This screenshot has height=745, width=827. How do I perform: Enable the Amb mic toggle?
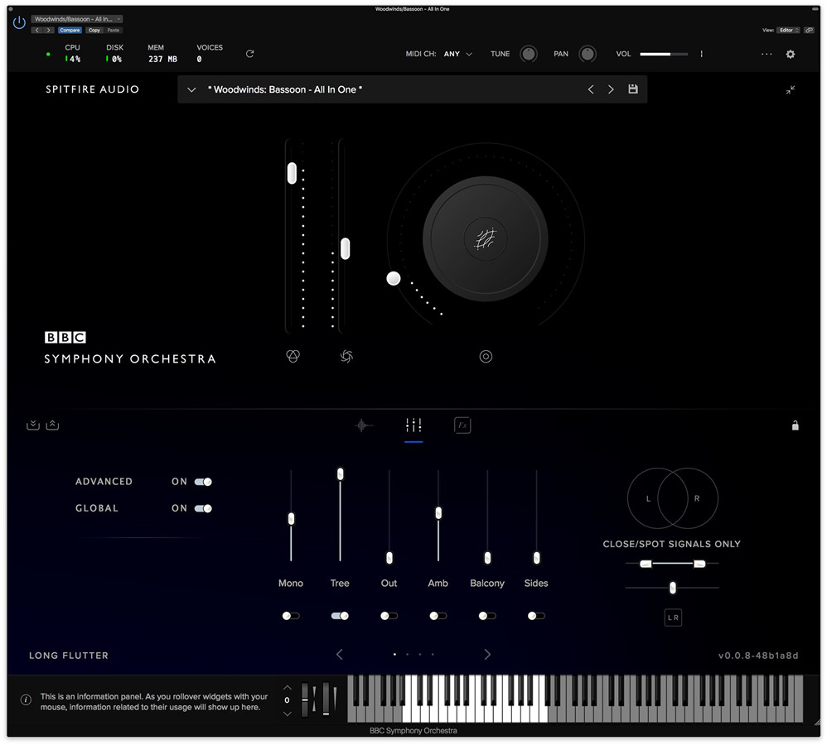[438, 615]
